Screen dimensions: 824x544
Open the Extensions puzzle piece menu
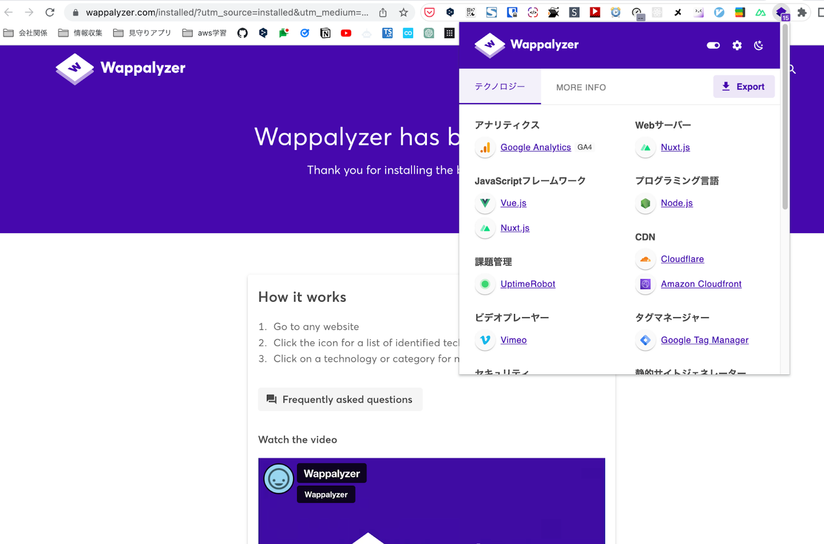tap(802, 12)
